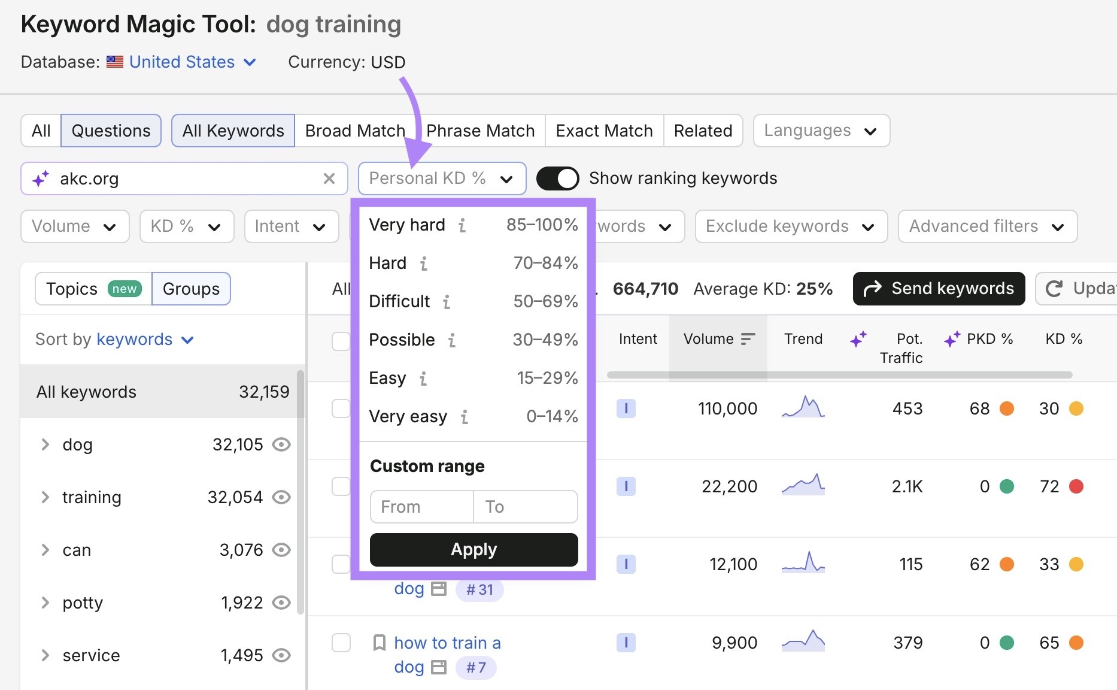Open the Languages dropdown

821,131
